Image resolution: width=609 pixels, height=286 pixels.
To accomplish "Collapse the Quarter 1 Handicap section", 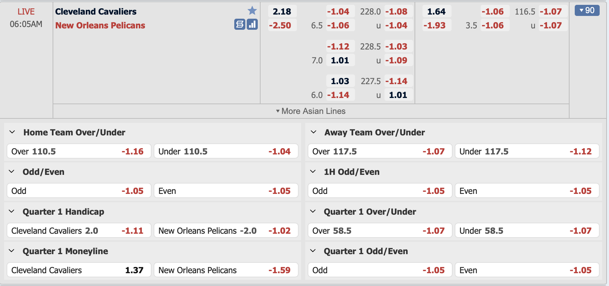I will click(12, 211).
